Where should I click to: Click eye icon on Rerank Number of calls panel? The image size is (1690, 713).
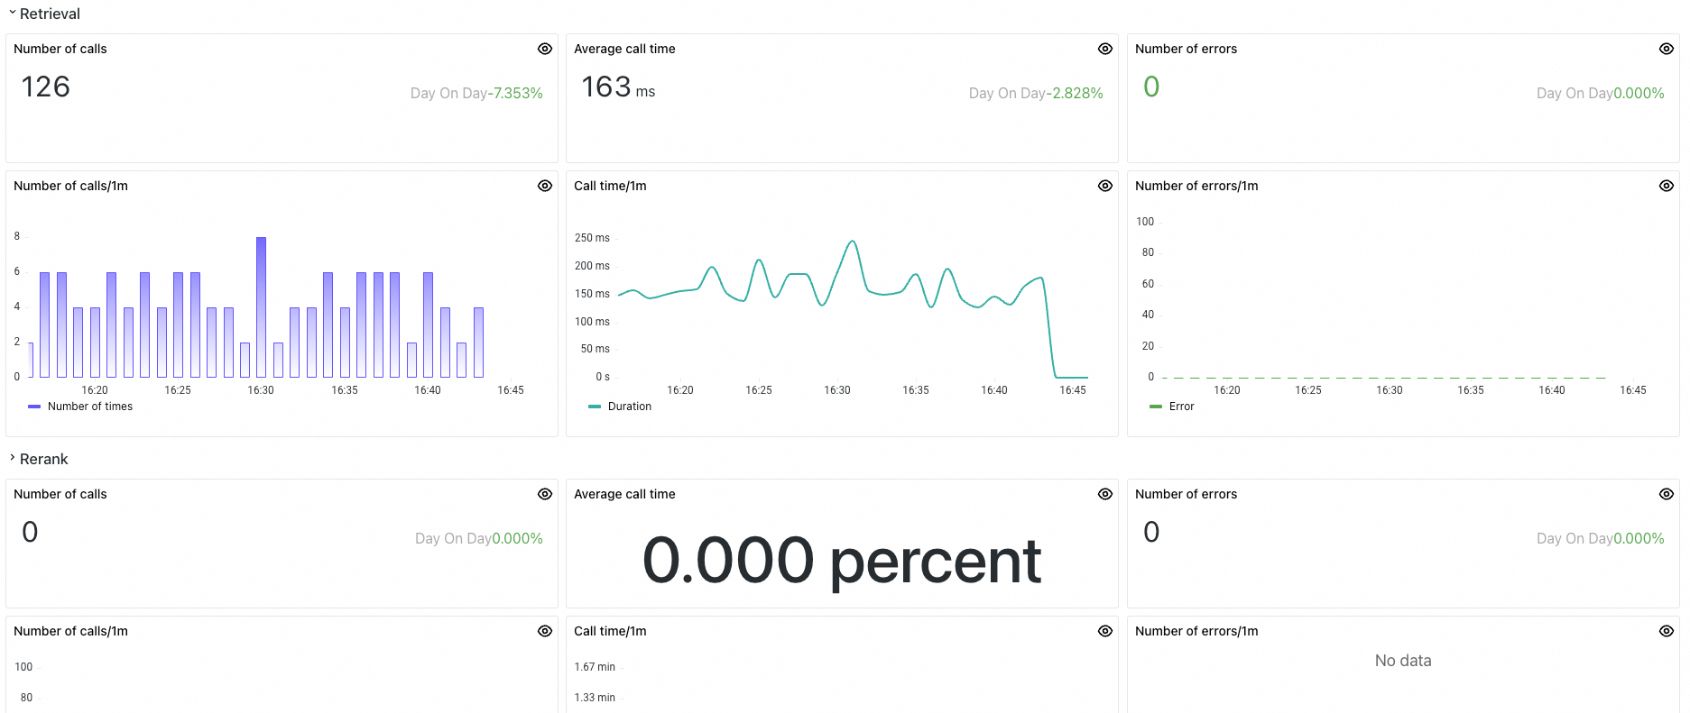pos(545,494)
